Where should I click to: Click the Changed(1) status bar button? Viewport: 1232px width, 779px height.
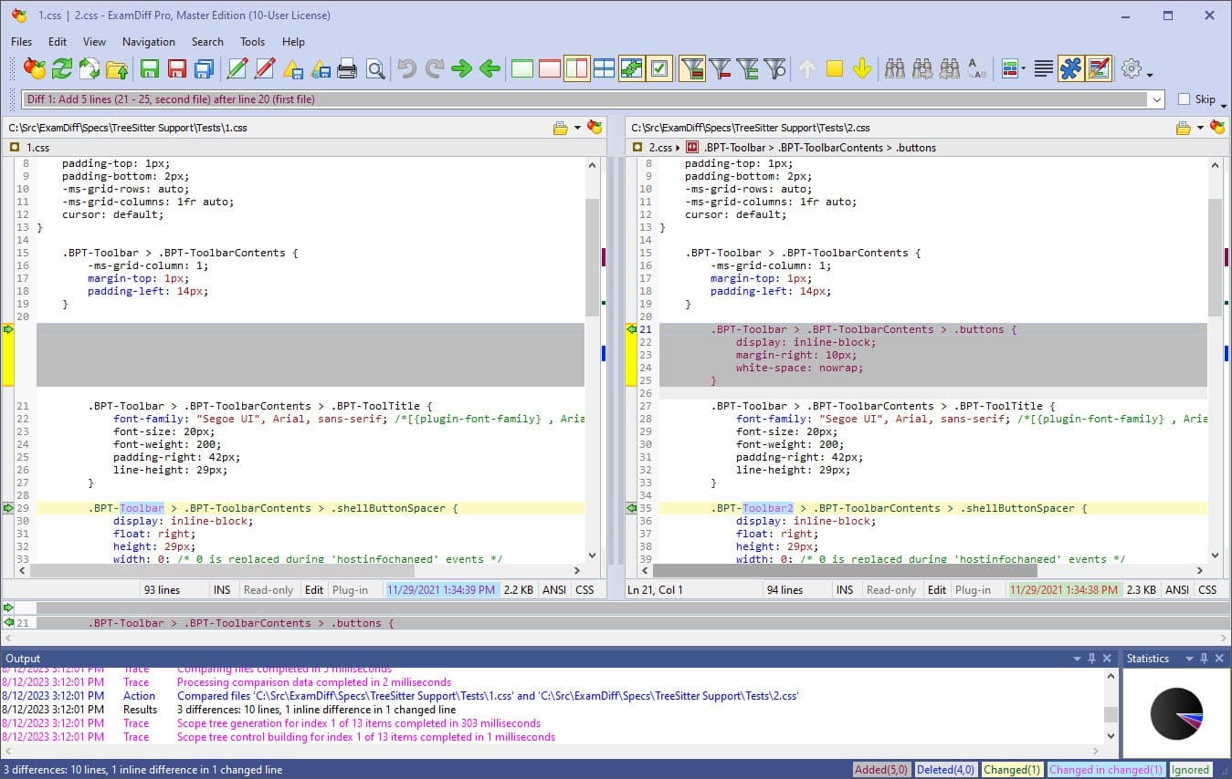[1011, 769]
